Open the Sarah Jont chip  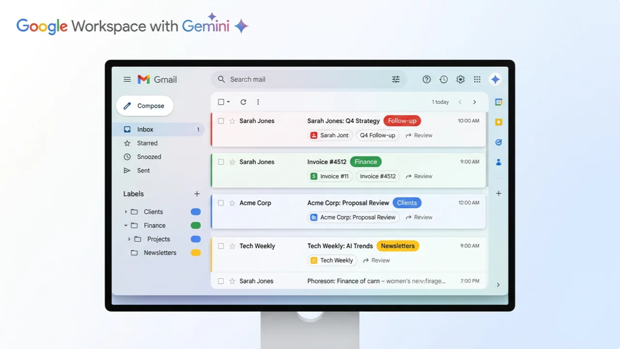(330, 136)
